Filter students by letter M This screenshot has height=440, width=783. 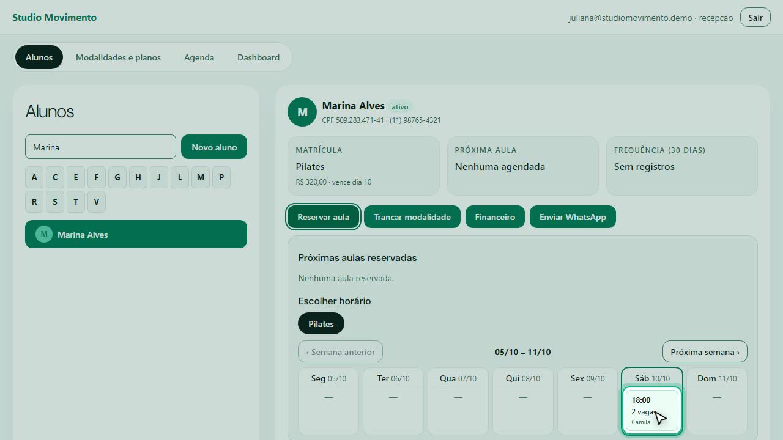[x=201, y=177]
